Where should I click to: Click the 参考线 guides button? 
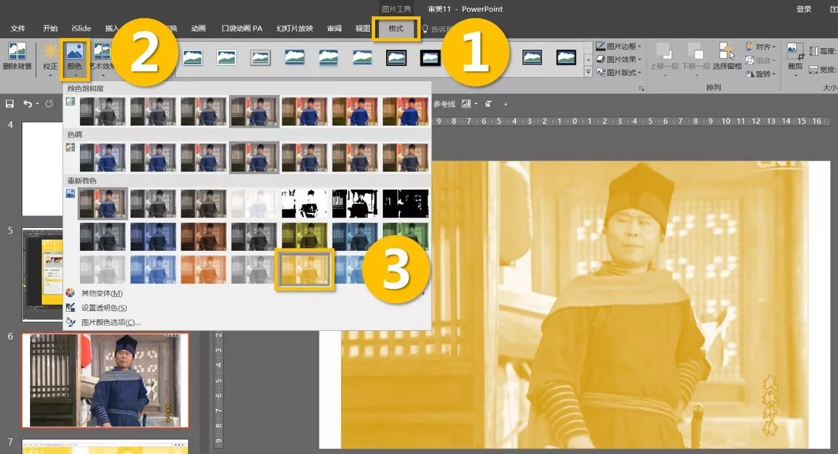pos(444,104)
